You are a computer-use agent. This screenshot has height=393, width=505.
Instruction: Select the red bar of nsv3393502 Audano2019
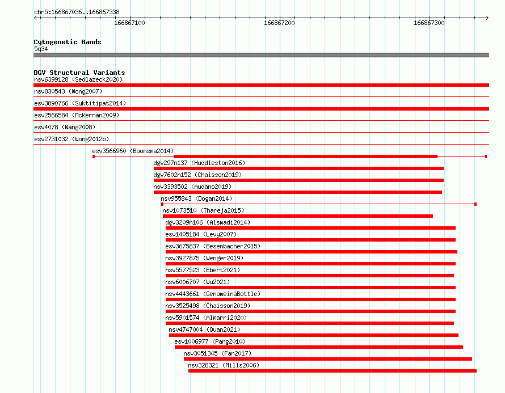(298, 192)
